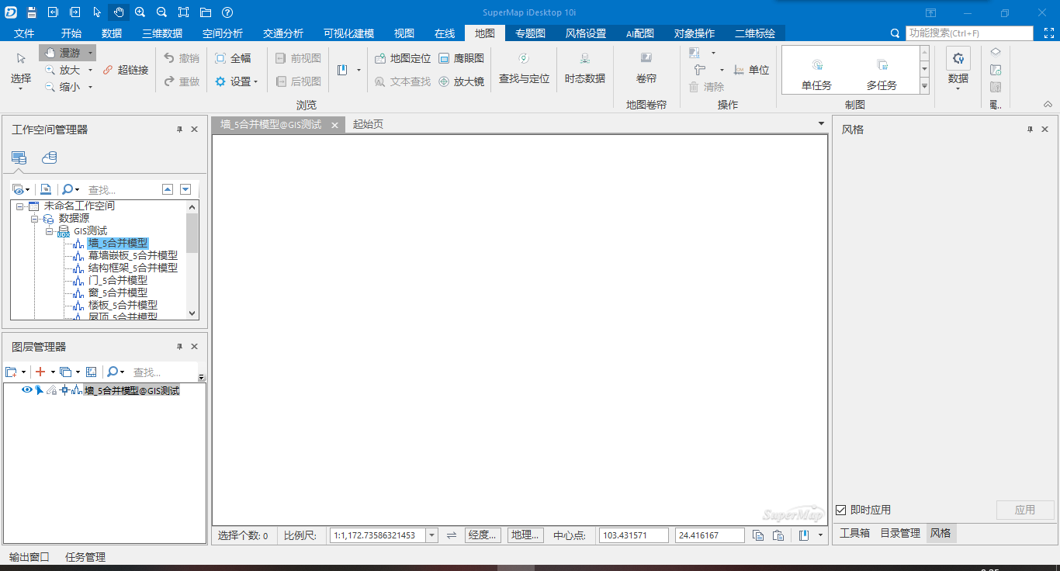
Task: Open the 放大 zoom in dropdown arrow
Action: (x=90, y=70)
